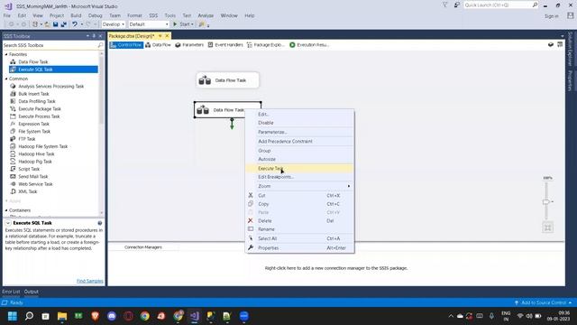
Task: Click the Expression Task icon
Action: pos(13,124)
